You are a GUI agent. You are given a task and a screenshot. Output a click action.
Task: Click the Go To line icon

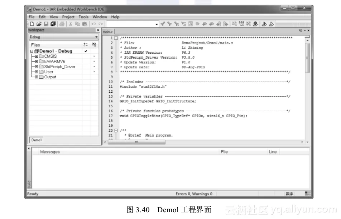[191, 24]
